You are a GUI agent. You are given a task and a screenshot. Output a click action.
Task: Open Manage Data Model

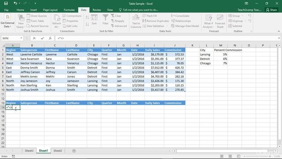pyautogui.click(x=185, y=26)
